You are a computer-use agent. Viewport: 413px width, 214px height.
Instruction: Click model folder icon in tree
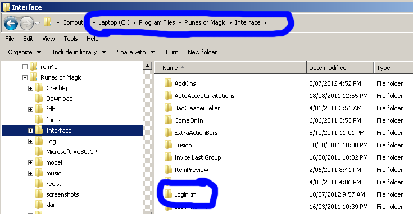39,162
